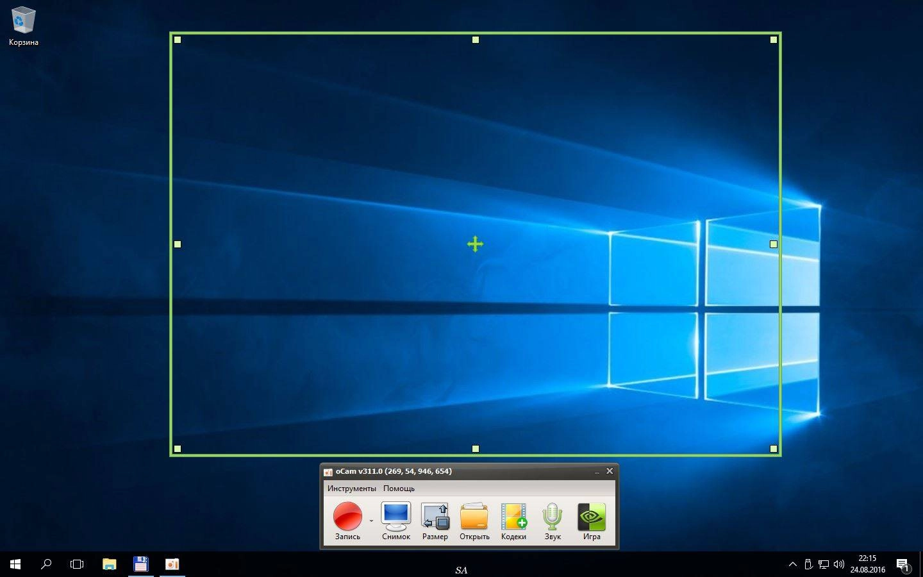Click the top-left capture region handle

[x=178, y=40]
